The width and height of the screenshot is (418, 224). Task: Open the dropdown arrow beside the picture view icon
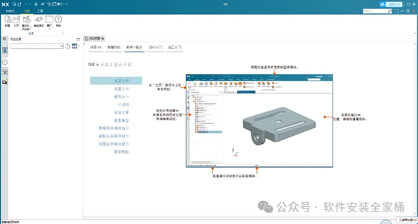pyautogui.click(x=79, y=46)
